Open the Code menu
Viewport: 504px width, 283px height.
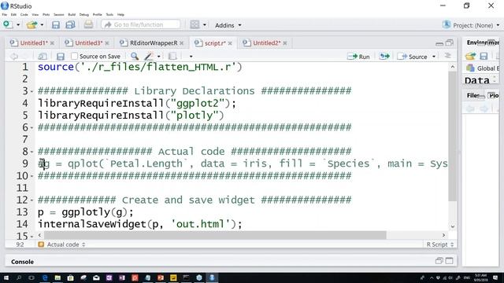[x=24, y=14]
